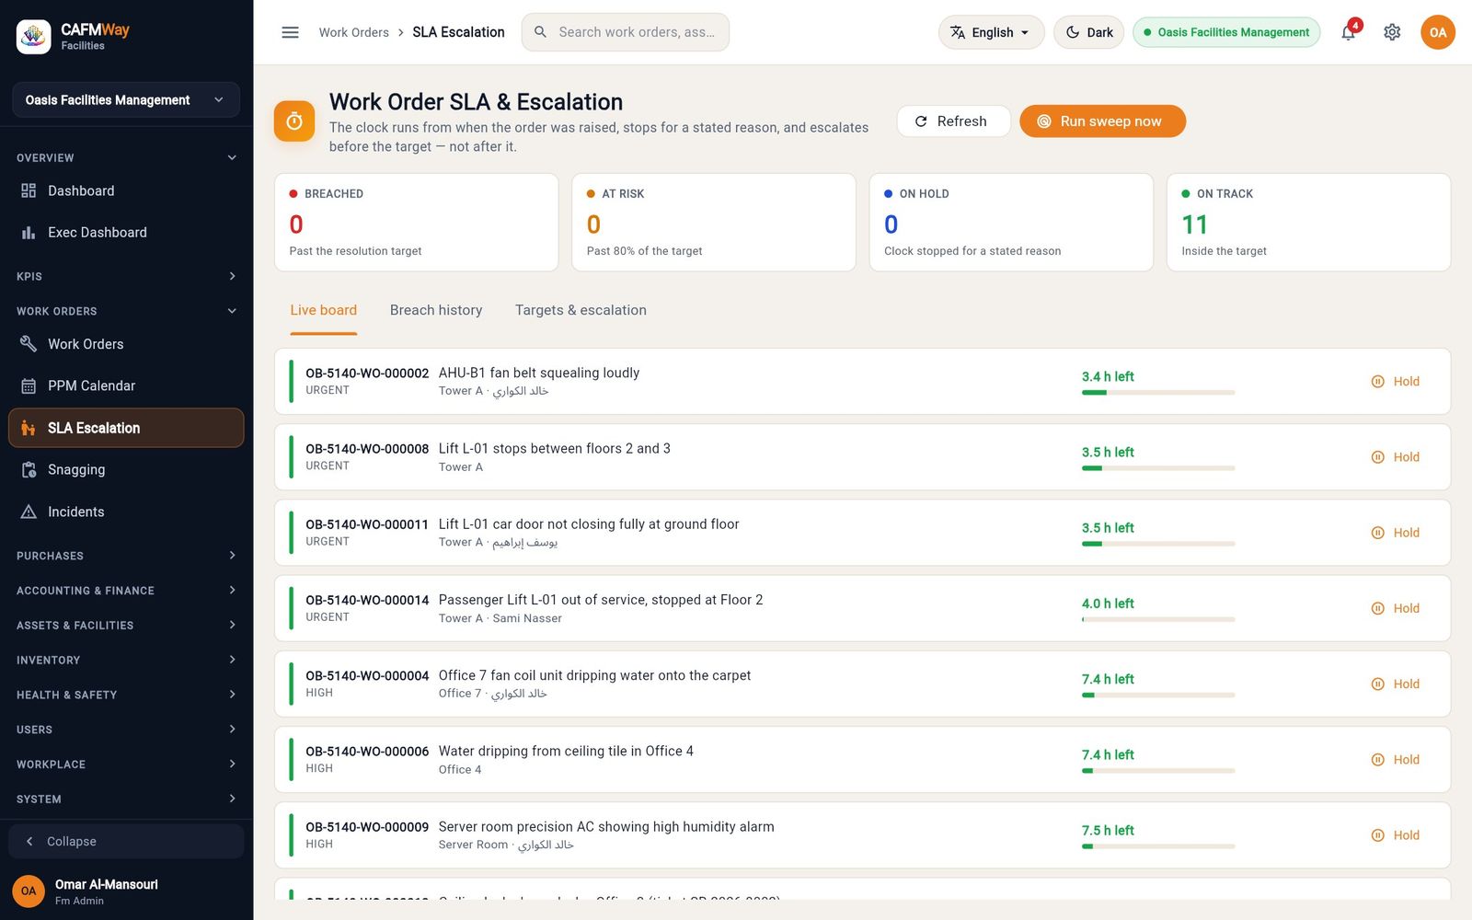Click hold icon for OB-5140-WO-000008 row
Image resolution: width=1472 pixels, height=920 pixels.
(1377, 457)
